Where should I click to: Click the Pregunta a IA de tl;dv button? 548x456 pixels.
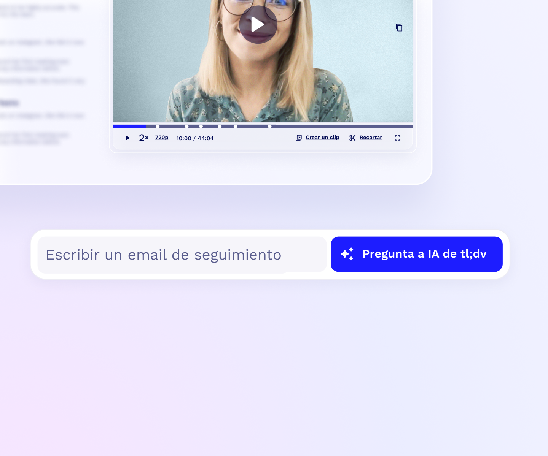pos(417,254)
